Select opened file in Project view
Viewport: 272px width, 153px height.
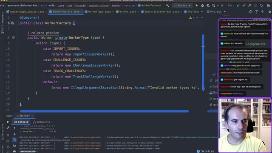pos(251,12)
